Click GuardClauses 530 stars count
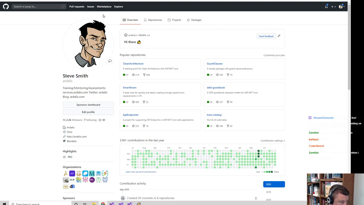 (x=220, y=75)
